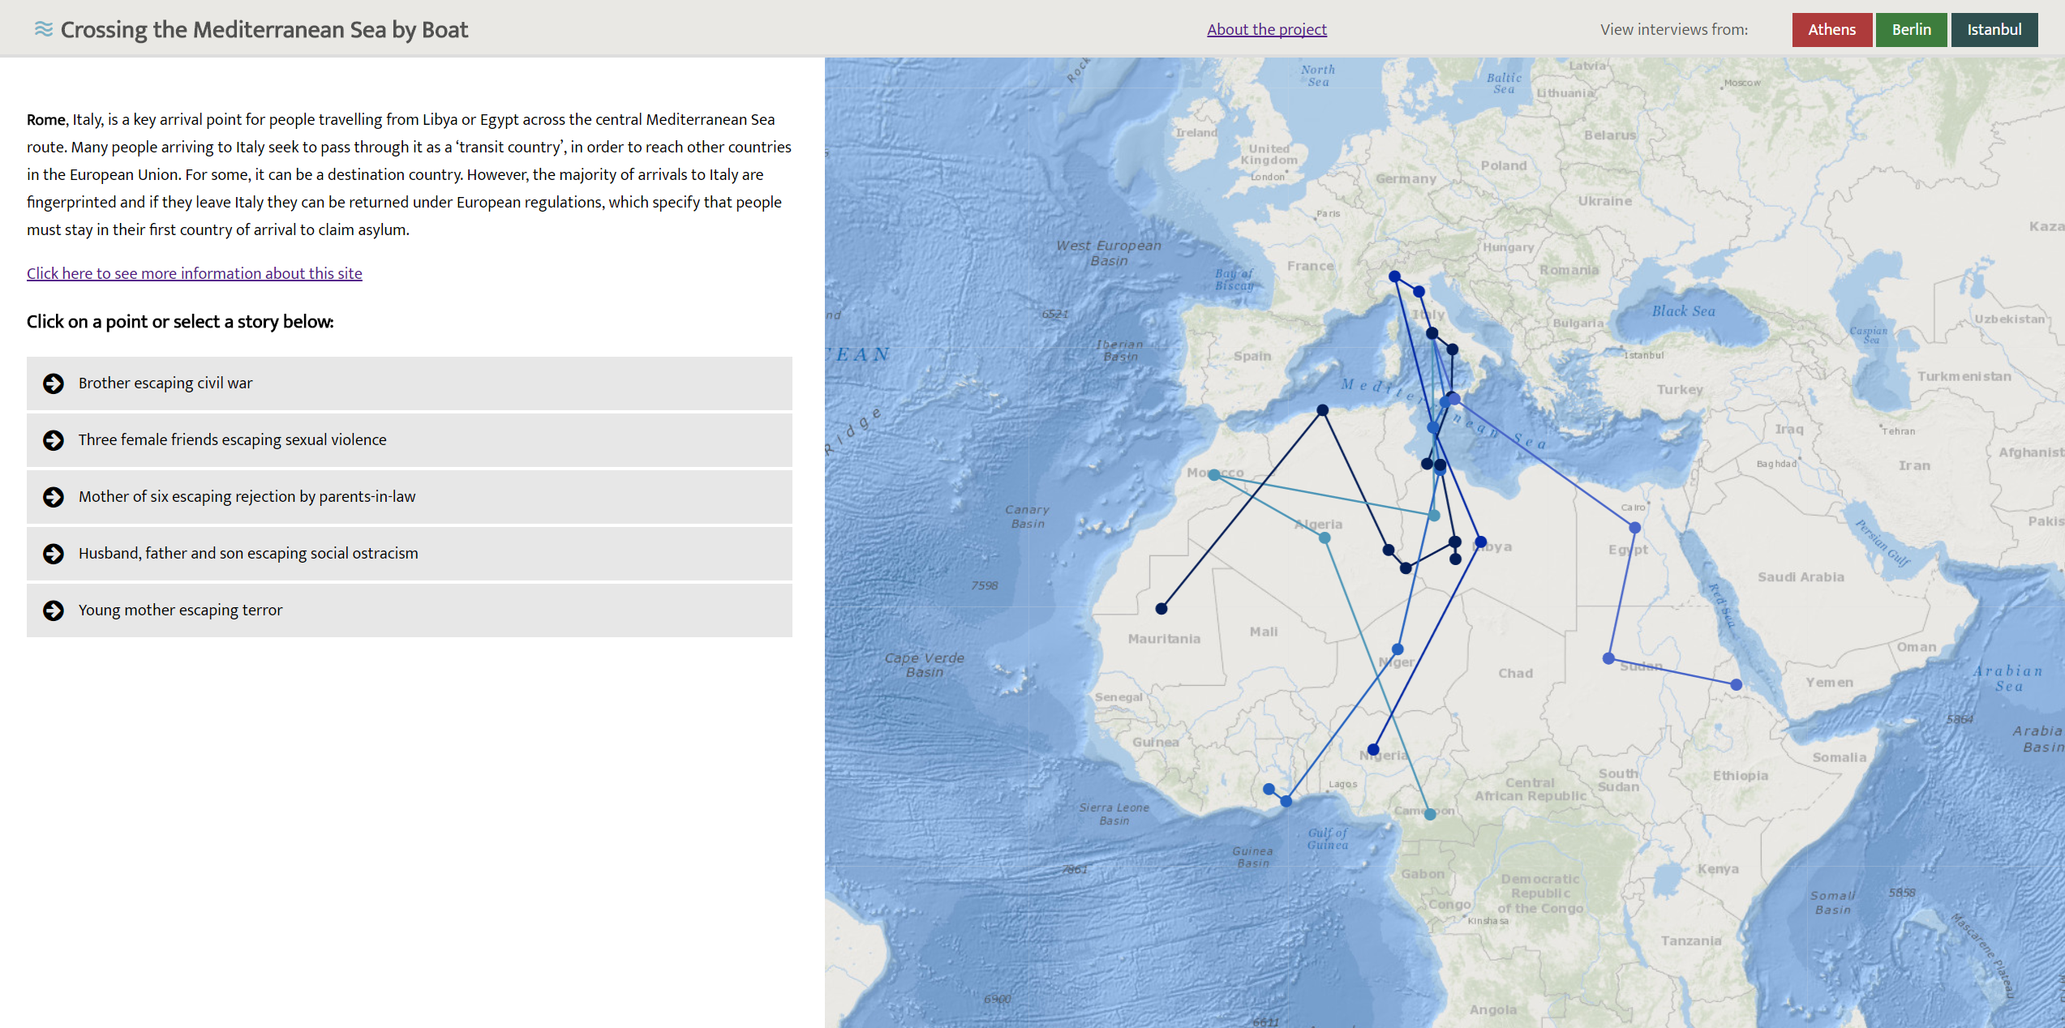Select the route point near Cameroon
2065x1028 pixels.
[1430, 814]
